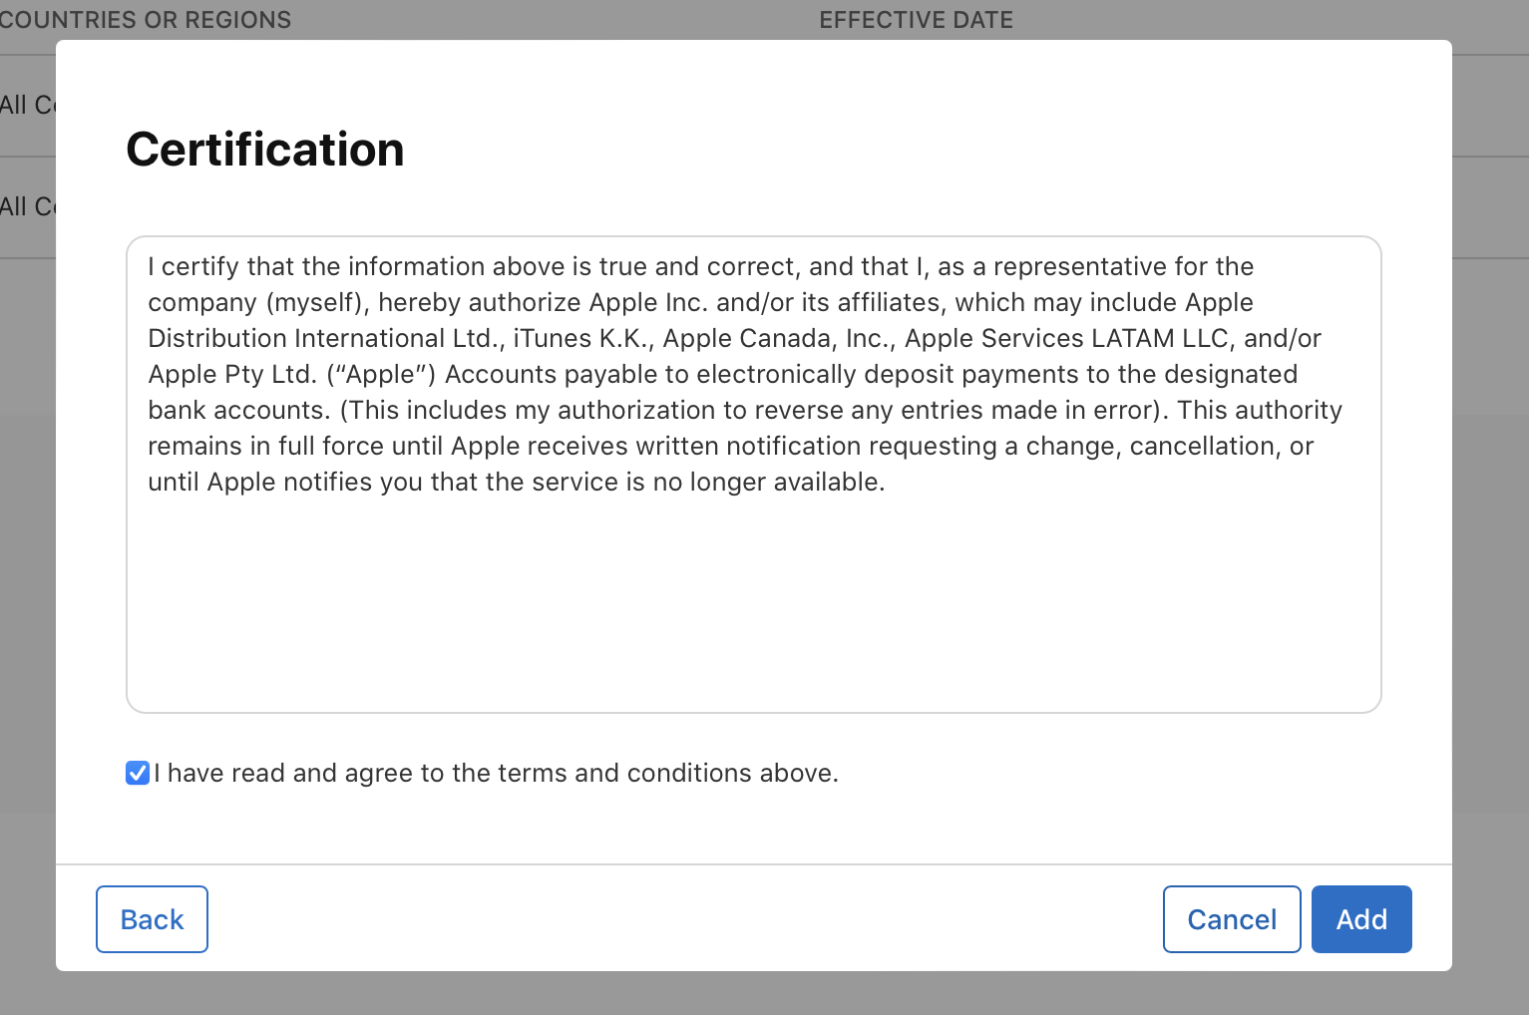Viewport: 1529px width, 1015px height.
Task: Click the Add button
Action: (x=1361, y=919)
